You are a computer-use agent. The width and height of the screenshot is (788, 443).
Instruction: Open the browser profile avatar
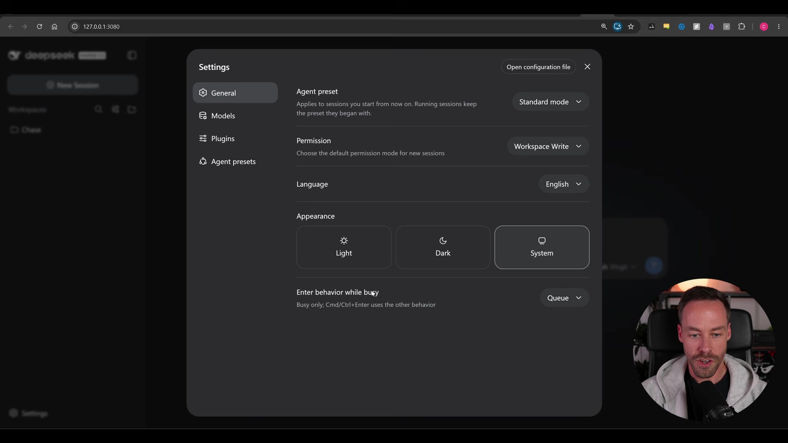[x=764, y=27]
